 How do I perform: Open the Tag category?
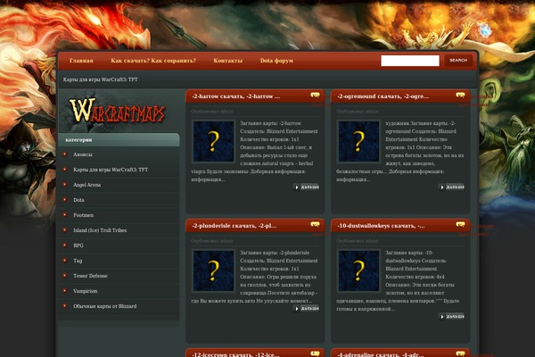(78, 261)
